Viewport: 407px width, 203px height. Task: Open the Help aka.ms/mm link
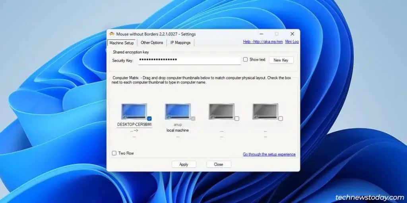point(263,42)
